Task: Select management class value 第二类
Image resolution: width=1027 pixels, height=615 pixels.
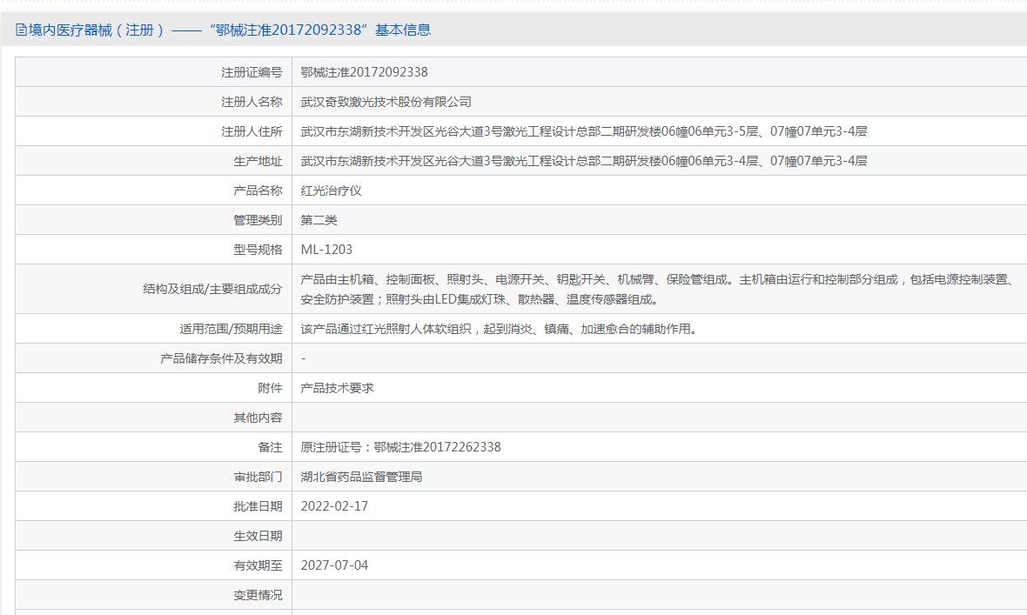Action: pos(319,220)
